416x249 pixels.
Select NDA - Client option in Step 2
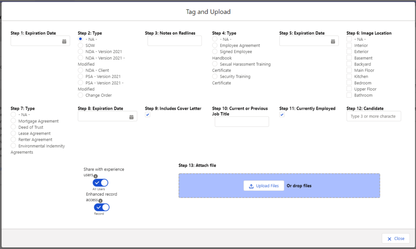[x=81, y=70]
